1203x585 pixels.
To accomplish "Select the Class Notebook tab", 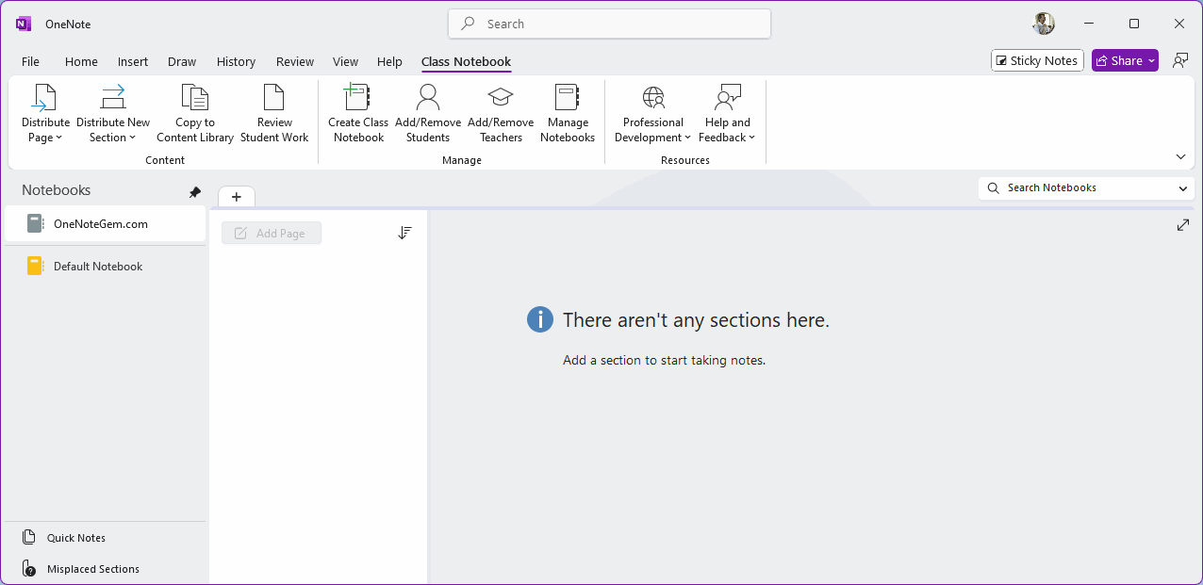I will tap(466, 61).
